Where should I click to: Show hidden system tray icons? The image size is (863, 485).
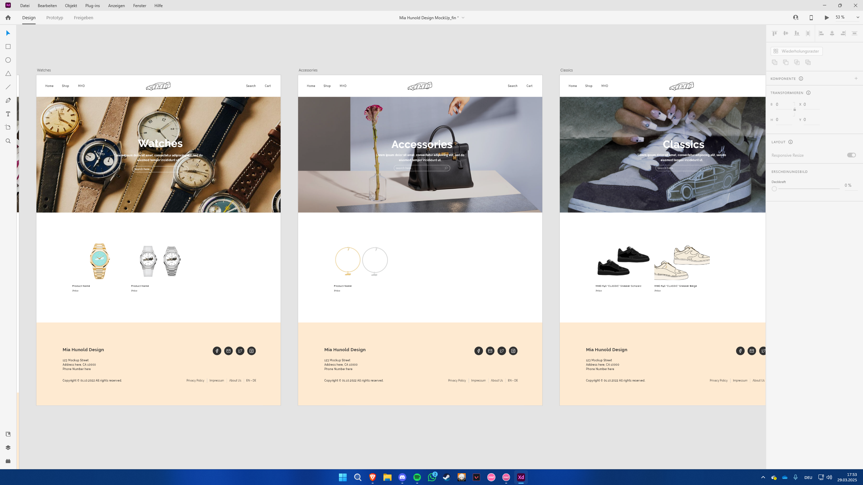coord(763,477)
